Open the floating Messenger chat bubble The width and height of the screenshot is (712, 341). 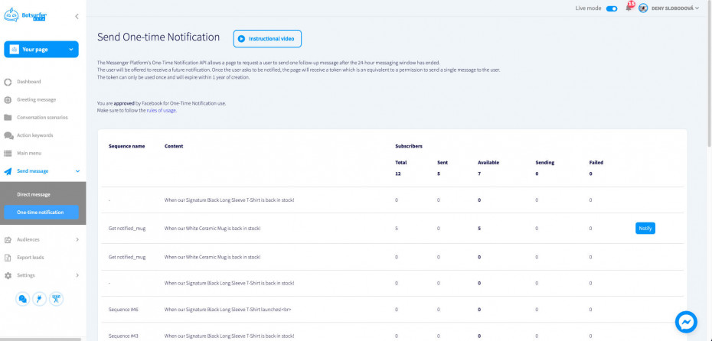pos(686,322)
